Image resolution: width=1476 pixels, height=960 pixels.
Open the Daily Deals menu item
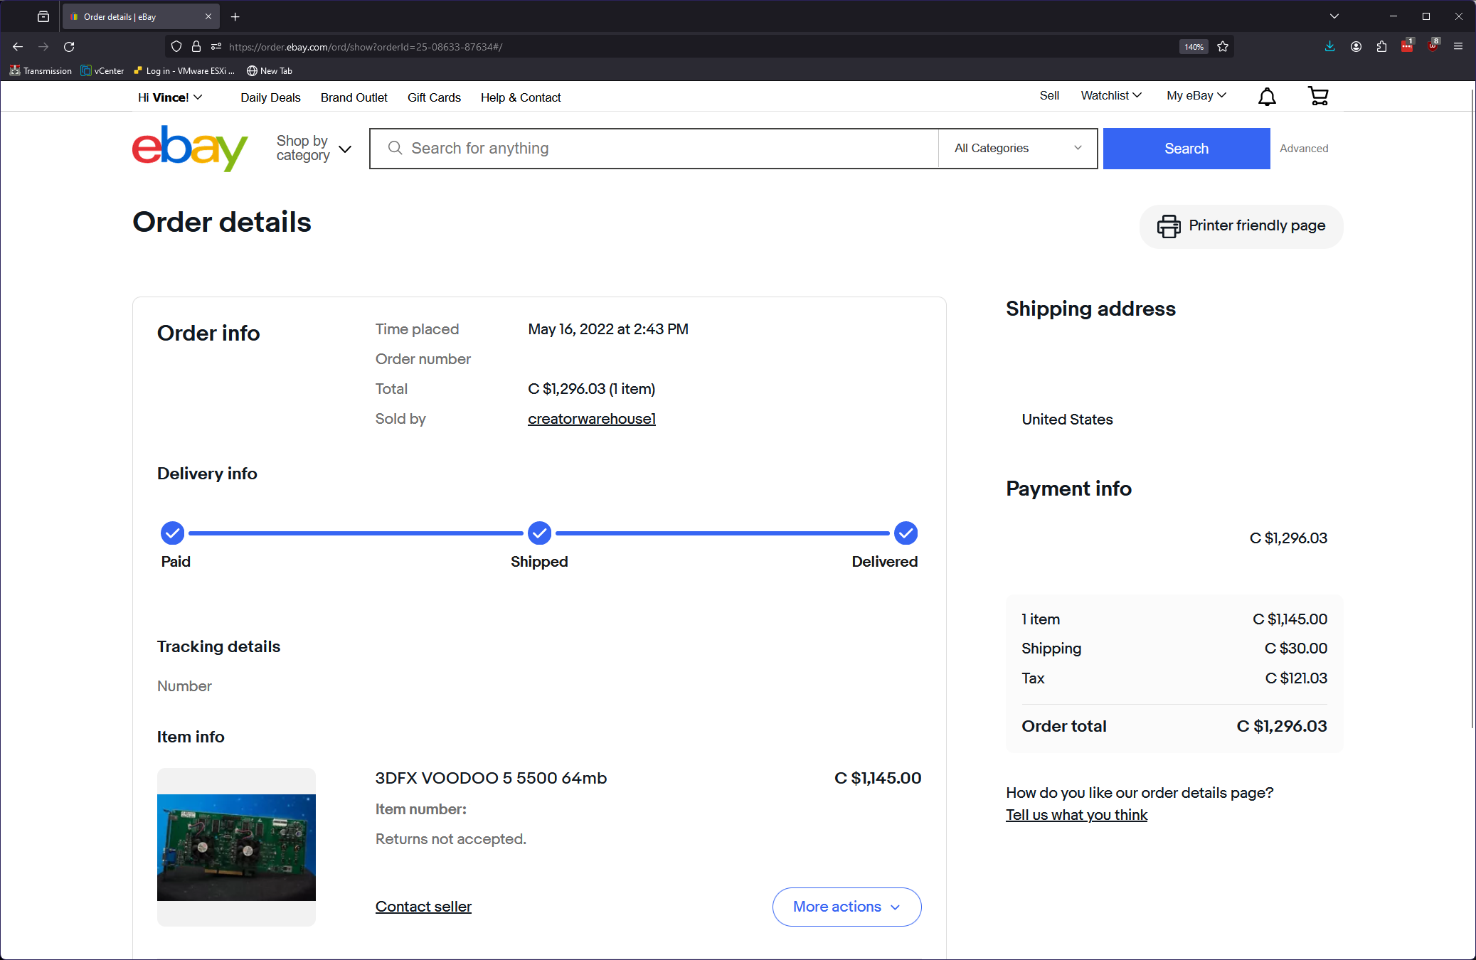(x=270, y=97)
